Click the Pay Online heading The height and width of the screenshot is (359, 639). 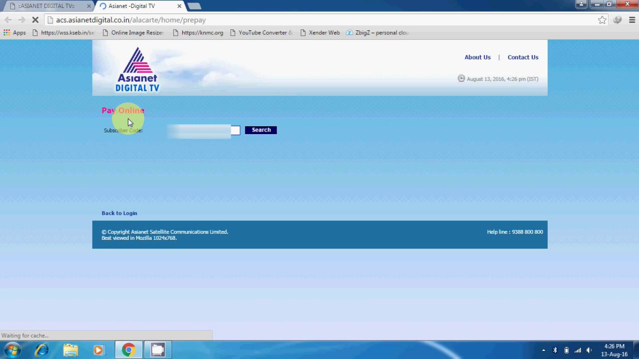click(x=123, y=110)
